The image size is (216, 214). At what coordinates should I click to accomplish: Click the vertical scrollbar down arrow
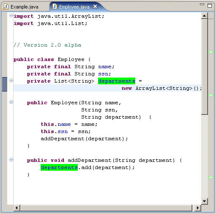(x=204, y=201)
